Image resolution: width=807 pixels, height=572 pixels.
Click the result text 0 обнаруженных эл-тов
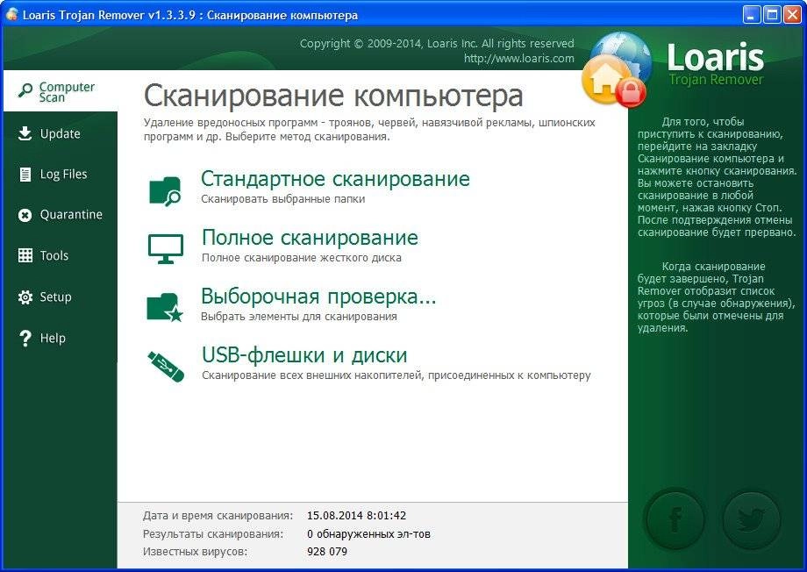(368, 534)
